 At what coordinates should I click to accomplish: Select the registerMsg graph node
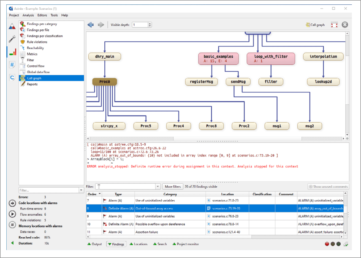point(201,82)
